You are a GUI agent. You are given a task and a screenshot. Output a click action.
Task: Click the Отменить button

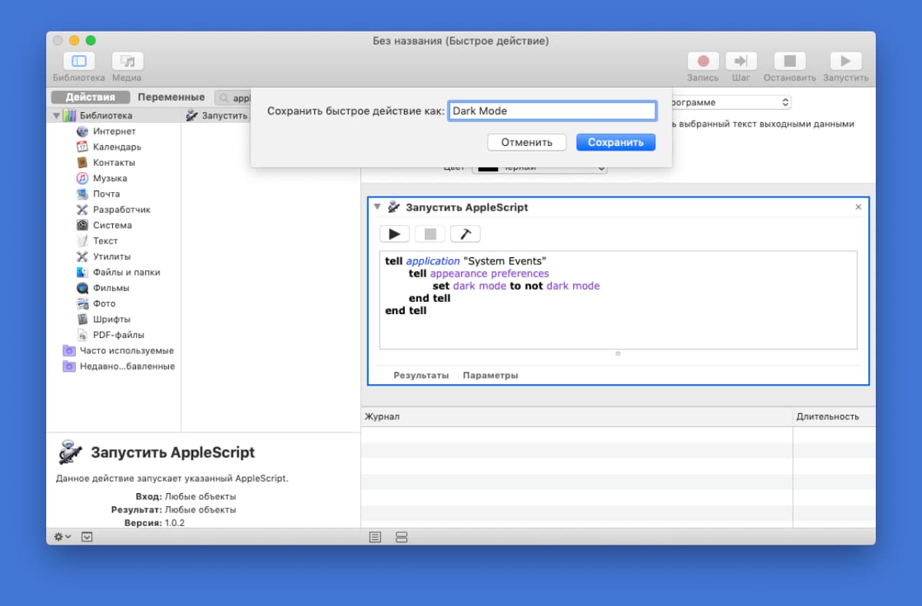coord(526,142)
